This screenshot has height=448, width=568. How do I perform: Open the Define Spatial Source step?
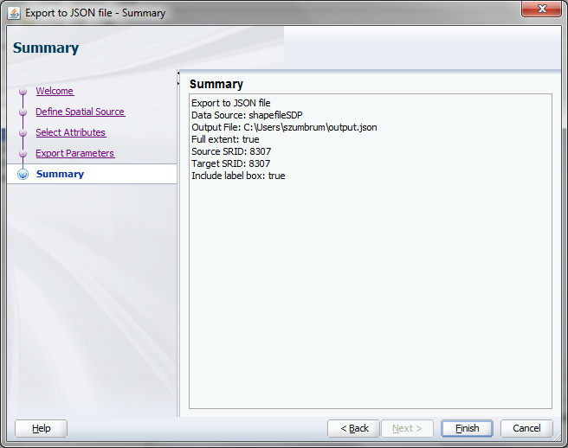coord(80,112)
